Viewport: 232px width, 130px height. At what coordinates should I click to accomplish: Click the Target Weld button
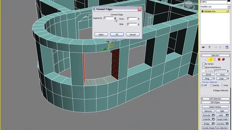pyautogui.click(x=222, y=119)
